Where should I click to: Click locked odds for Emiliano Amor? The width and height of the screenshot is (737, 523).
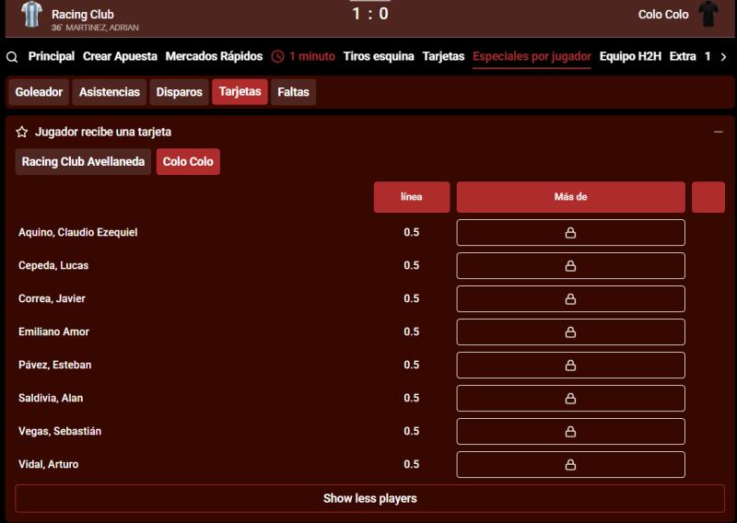[570, 332]
